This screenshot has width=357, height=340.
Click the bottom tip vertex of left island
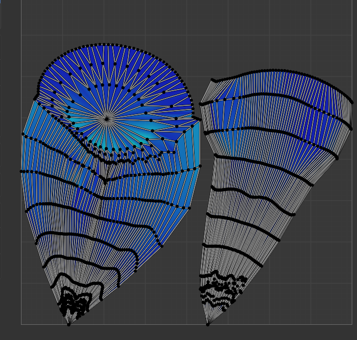pyautogui.click(x=69, y=324)
